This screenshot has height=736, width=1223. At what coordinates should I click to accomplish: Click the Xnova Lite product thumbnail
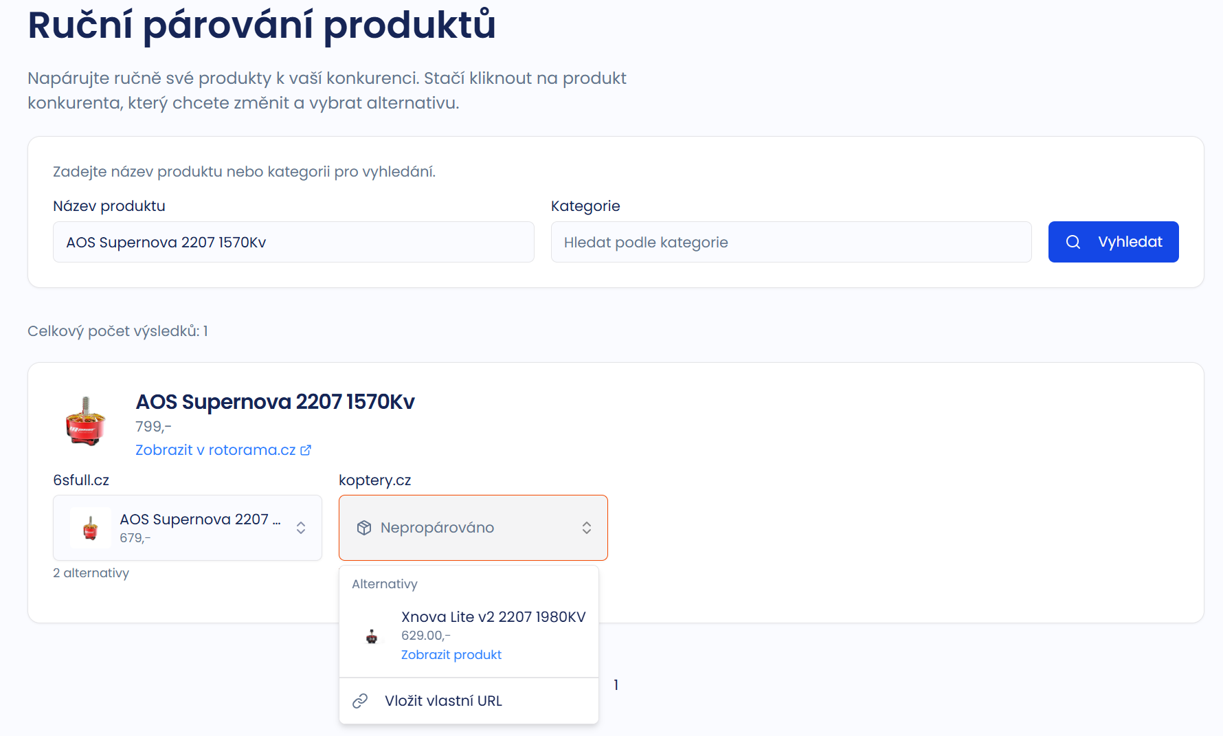coord(372,636)
